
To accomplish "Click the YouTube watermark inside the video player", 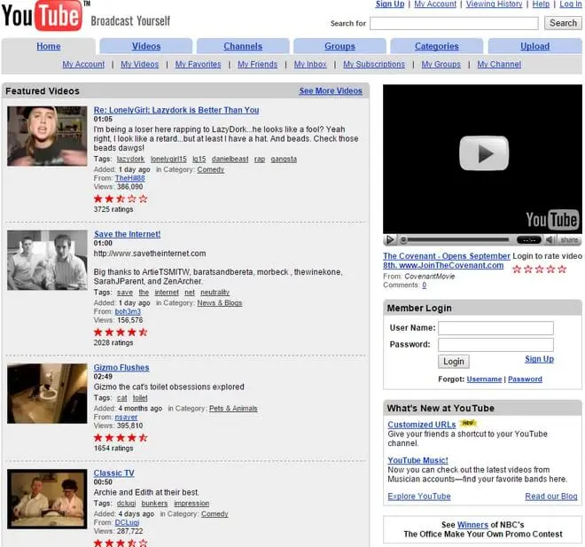I will 551,219.
